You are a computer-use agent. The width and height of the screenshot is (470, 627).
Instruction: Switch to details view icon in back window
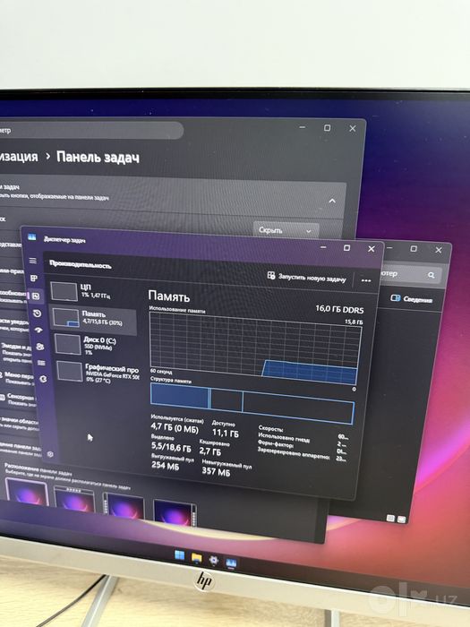pos(390,519)
